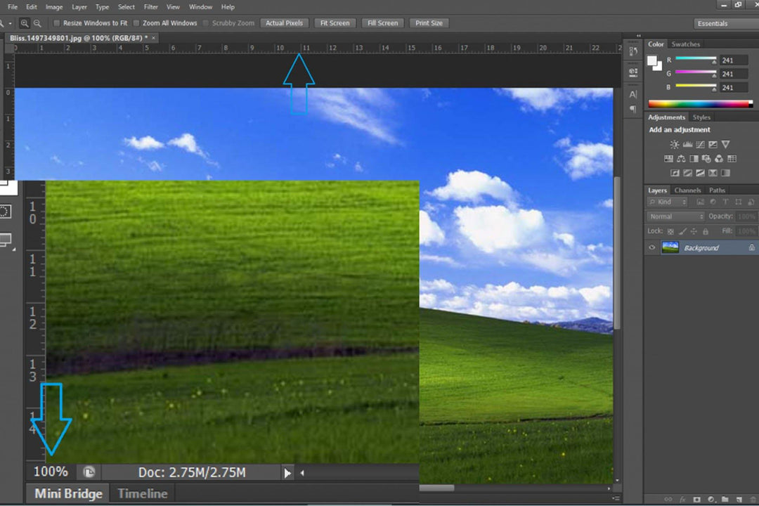Open the layer Fill field
759x506 pixels.
pyautogui.click(x=746, y=231)
